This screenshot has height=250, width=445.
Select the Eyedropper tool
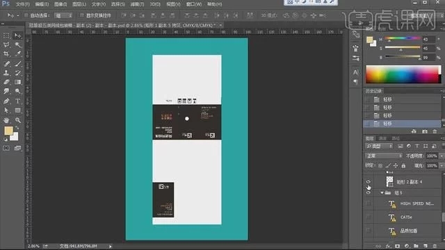(17, 54)
